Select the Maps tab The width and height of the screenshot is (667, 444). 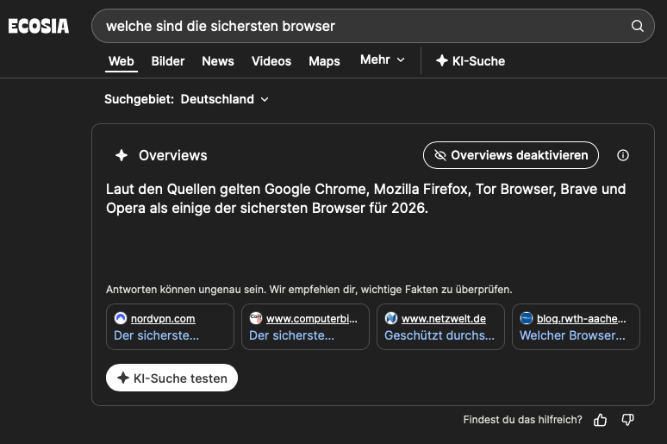pyautogui.click(x=324, y=61)
